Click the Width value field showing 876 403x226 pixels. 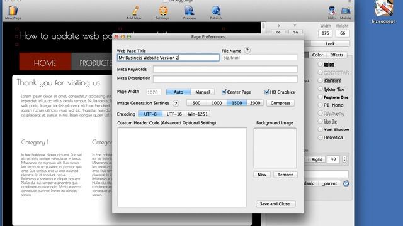(x=325, y=33)
